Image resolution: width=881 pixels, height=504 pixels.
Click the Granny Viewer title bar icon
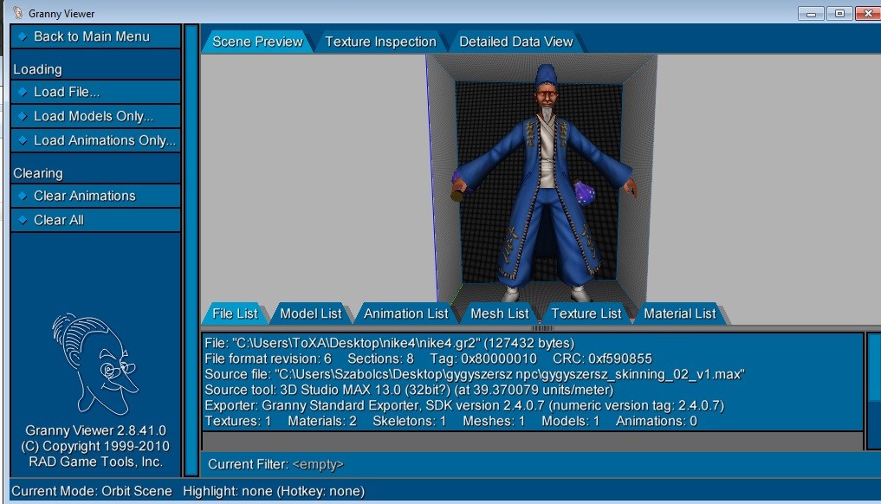pos(18,12)
